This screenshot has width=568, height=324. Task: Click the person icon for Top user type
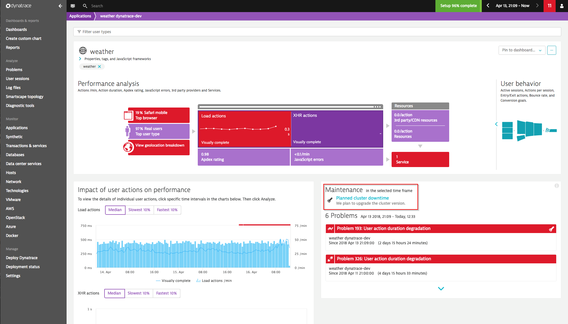tap(128, 131)
